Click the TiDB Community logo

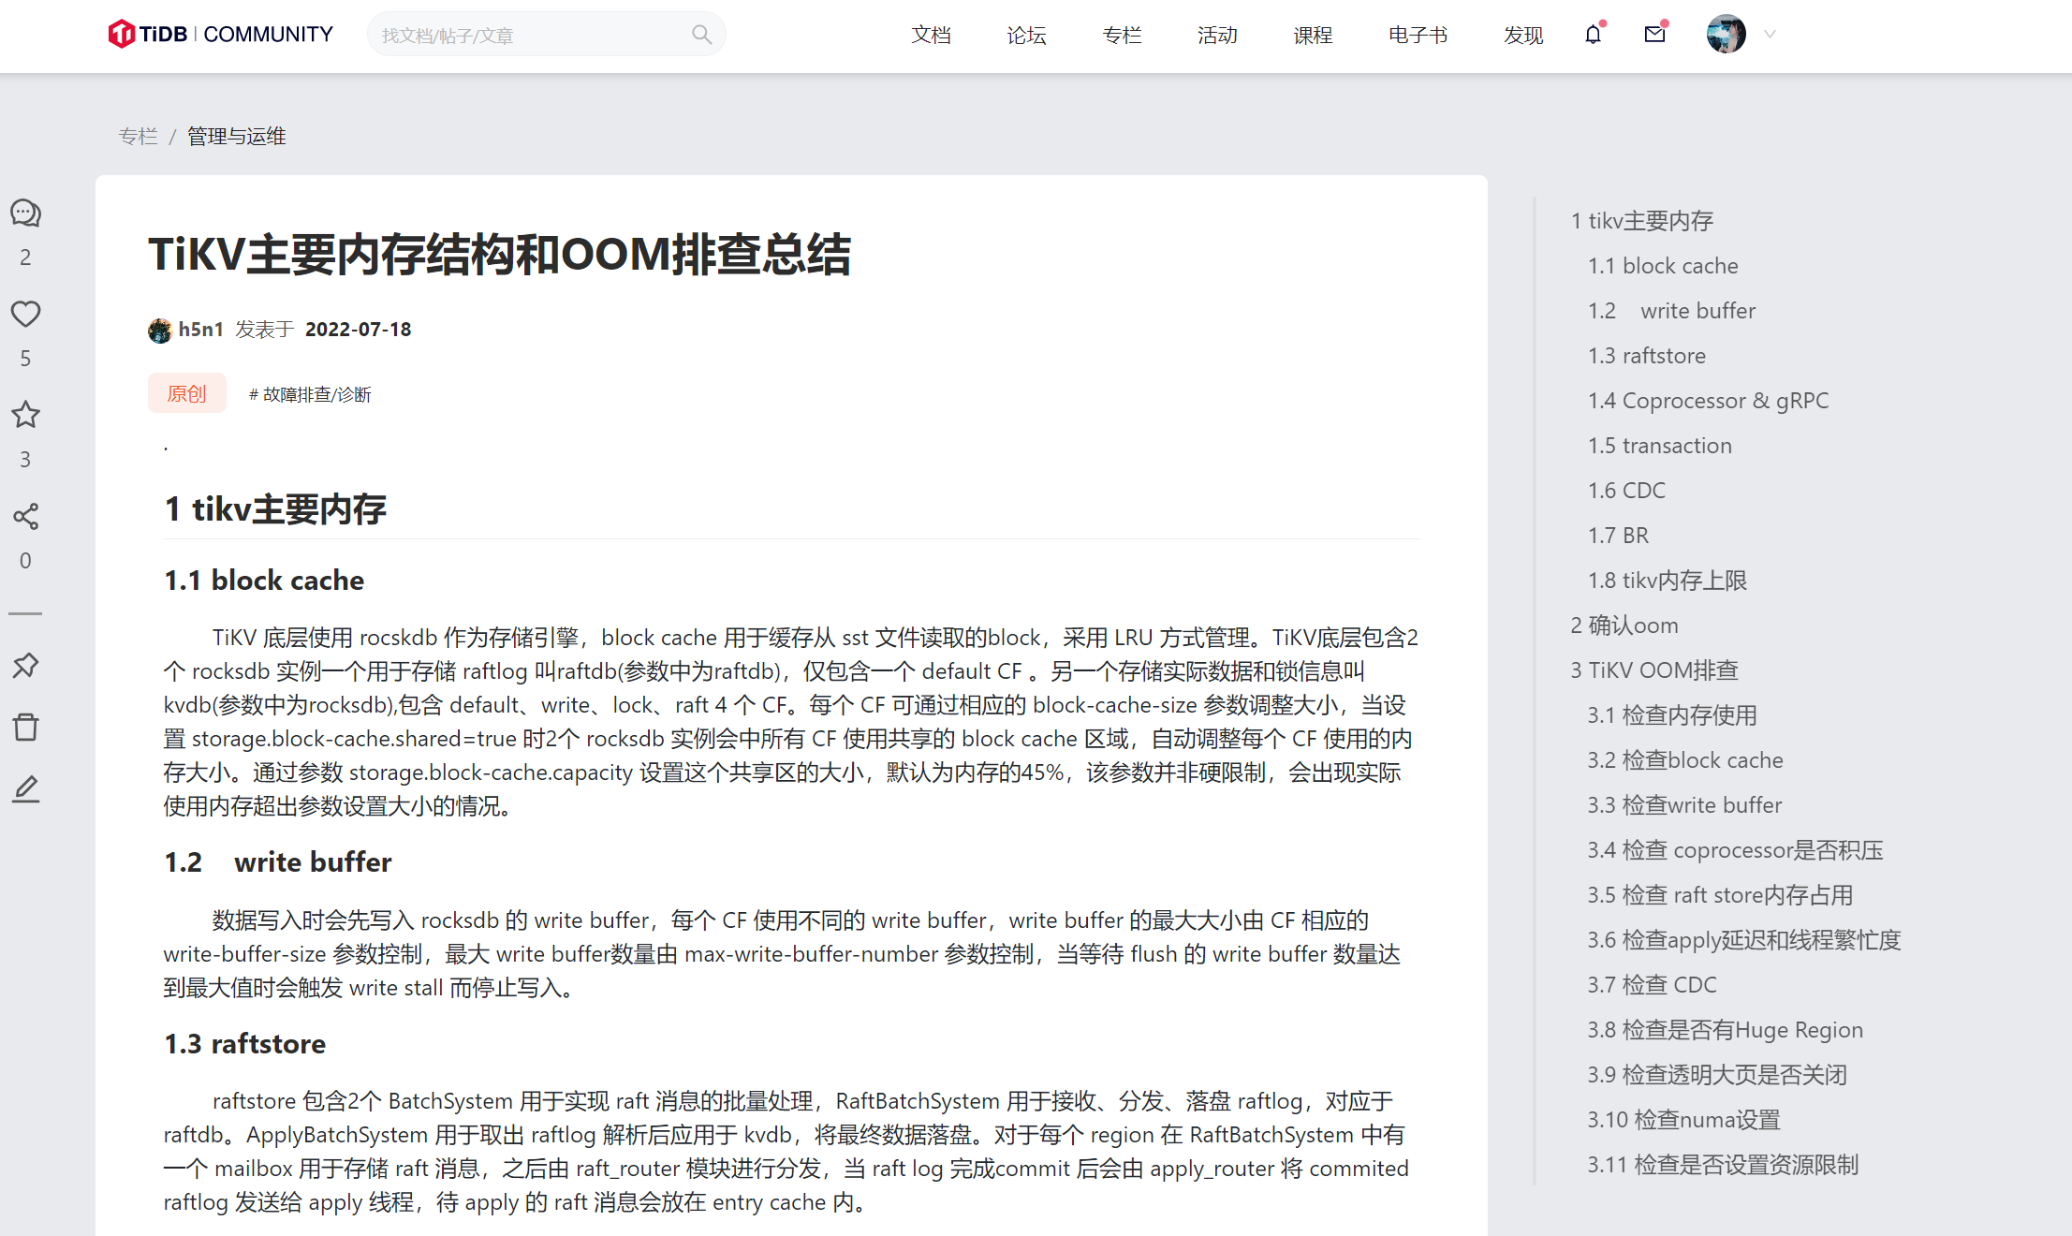click(x=221, y=35)
